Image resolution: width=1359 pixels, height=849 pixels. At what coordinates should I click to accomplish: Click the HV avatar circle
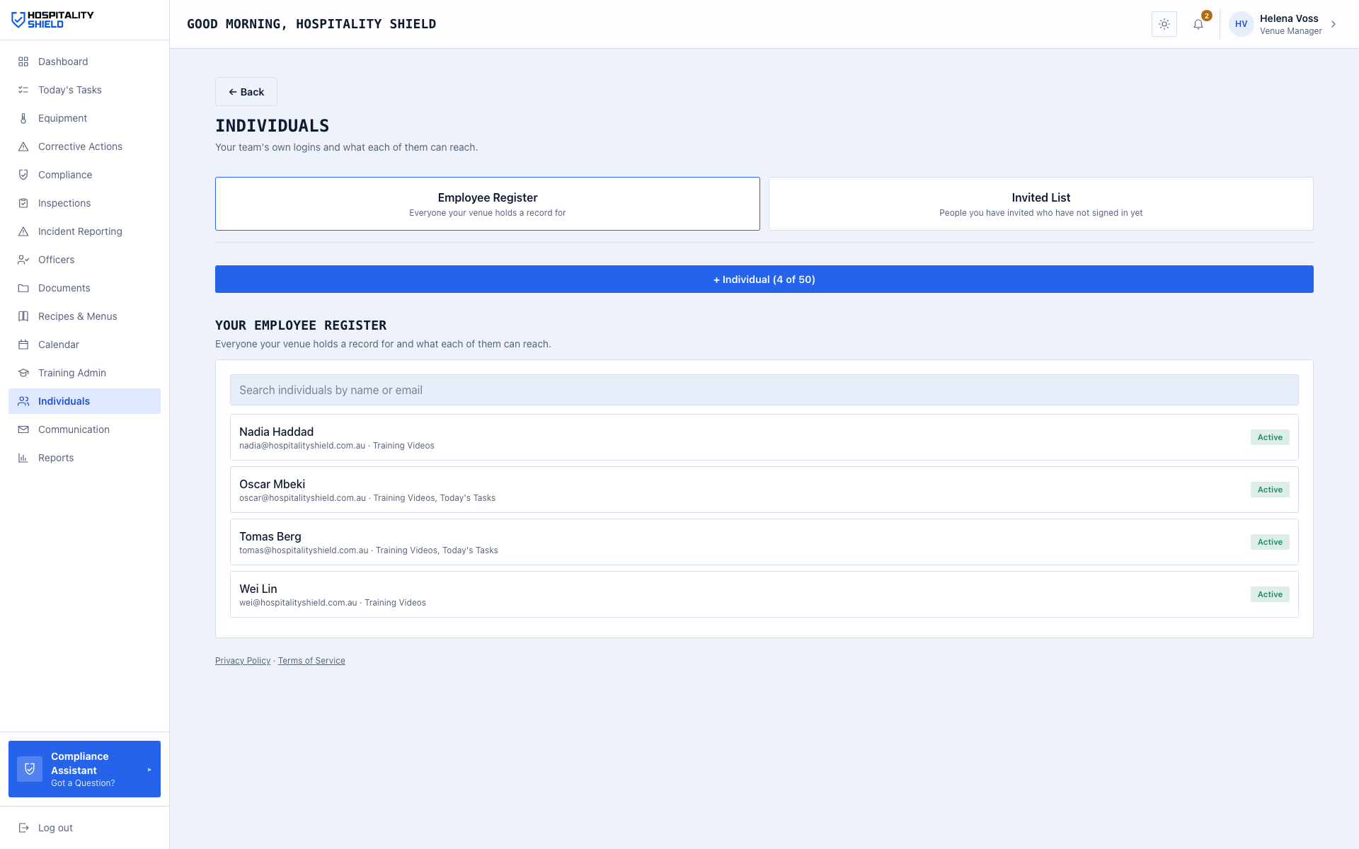coord(1242,24)
